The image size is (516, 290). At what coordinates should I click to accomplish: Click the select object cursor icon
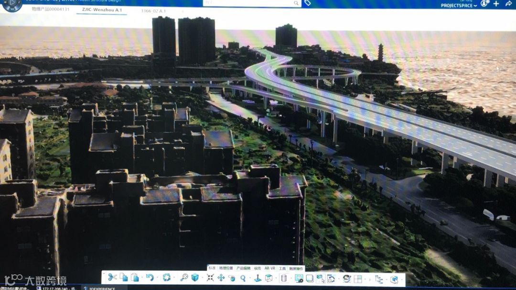tap(321, 279)
